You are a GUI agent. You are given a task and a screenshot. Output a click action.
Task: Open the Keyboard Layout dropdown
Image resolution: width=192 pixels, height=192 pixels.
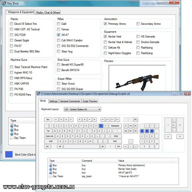[x=82, y=109]
